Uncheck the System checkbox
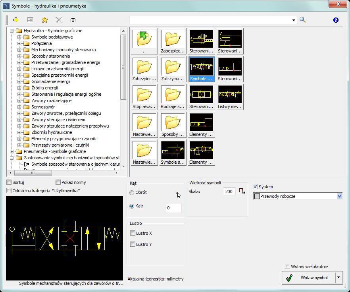The width and height of the screenshot is (350, 292). [256, 187]
